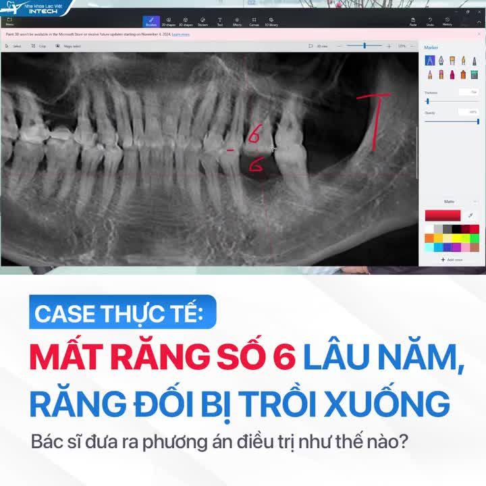
Task: Pick the sky blue color swatch
Action: pyautogui.click(x=438, y=247)
